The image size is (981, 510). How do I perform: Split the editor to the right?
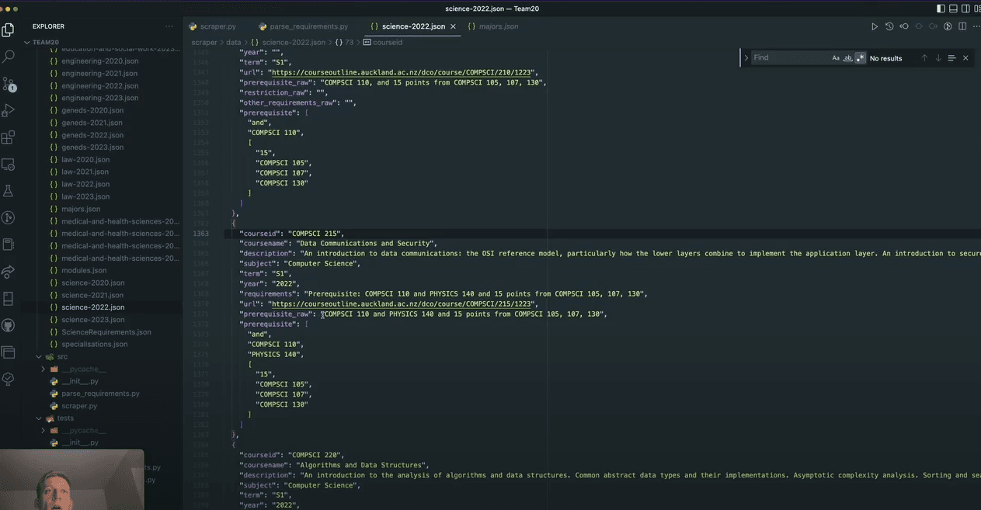click(x=962, y=26)
